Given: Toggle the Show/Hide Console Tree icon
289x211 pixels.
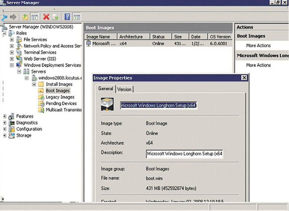Looking at the screenshot, I should pyautogui.click(x=34, y=17).
